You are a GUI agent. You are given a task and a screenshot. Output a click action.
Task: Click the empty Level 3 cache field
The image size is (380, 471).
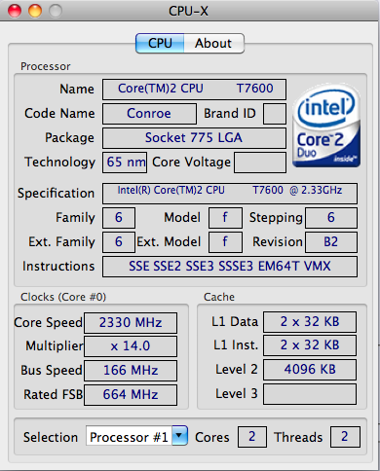click(x=310, y=394)
